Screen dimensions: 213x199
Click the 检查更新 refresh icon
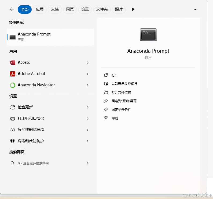coord(13,107)
